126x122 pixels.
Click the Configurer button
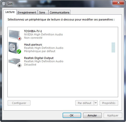point(19,103)
